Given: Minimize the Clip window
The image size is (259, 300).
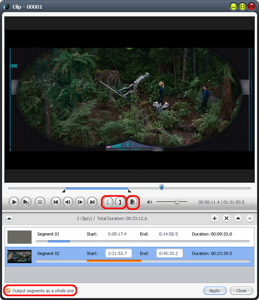Looking at the screenshot, I should [x=233, y=7].
